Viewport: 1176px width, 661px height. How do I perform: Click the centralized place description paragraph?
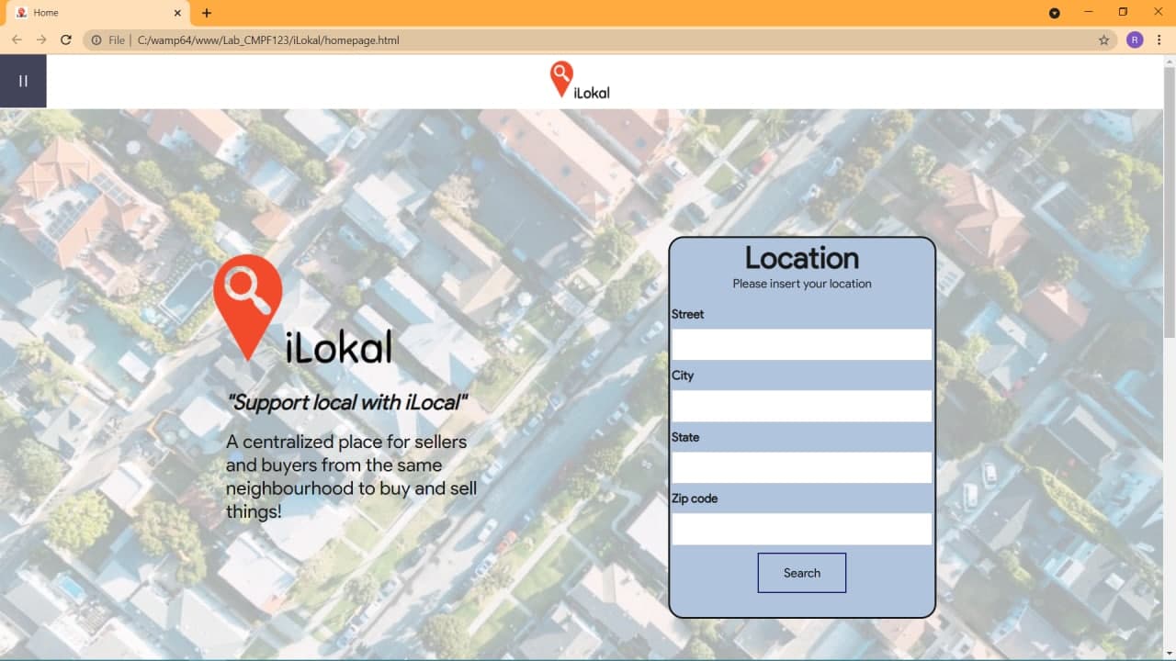pos(352,476)
